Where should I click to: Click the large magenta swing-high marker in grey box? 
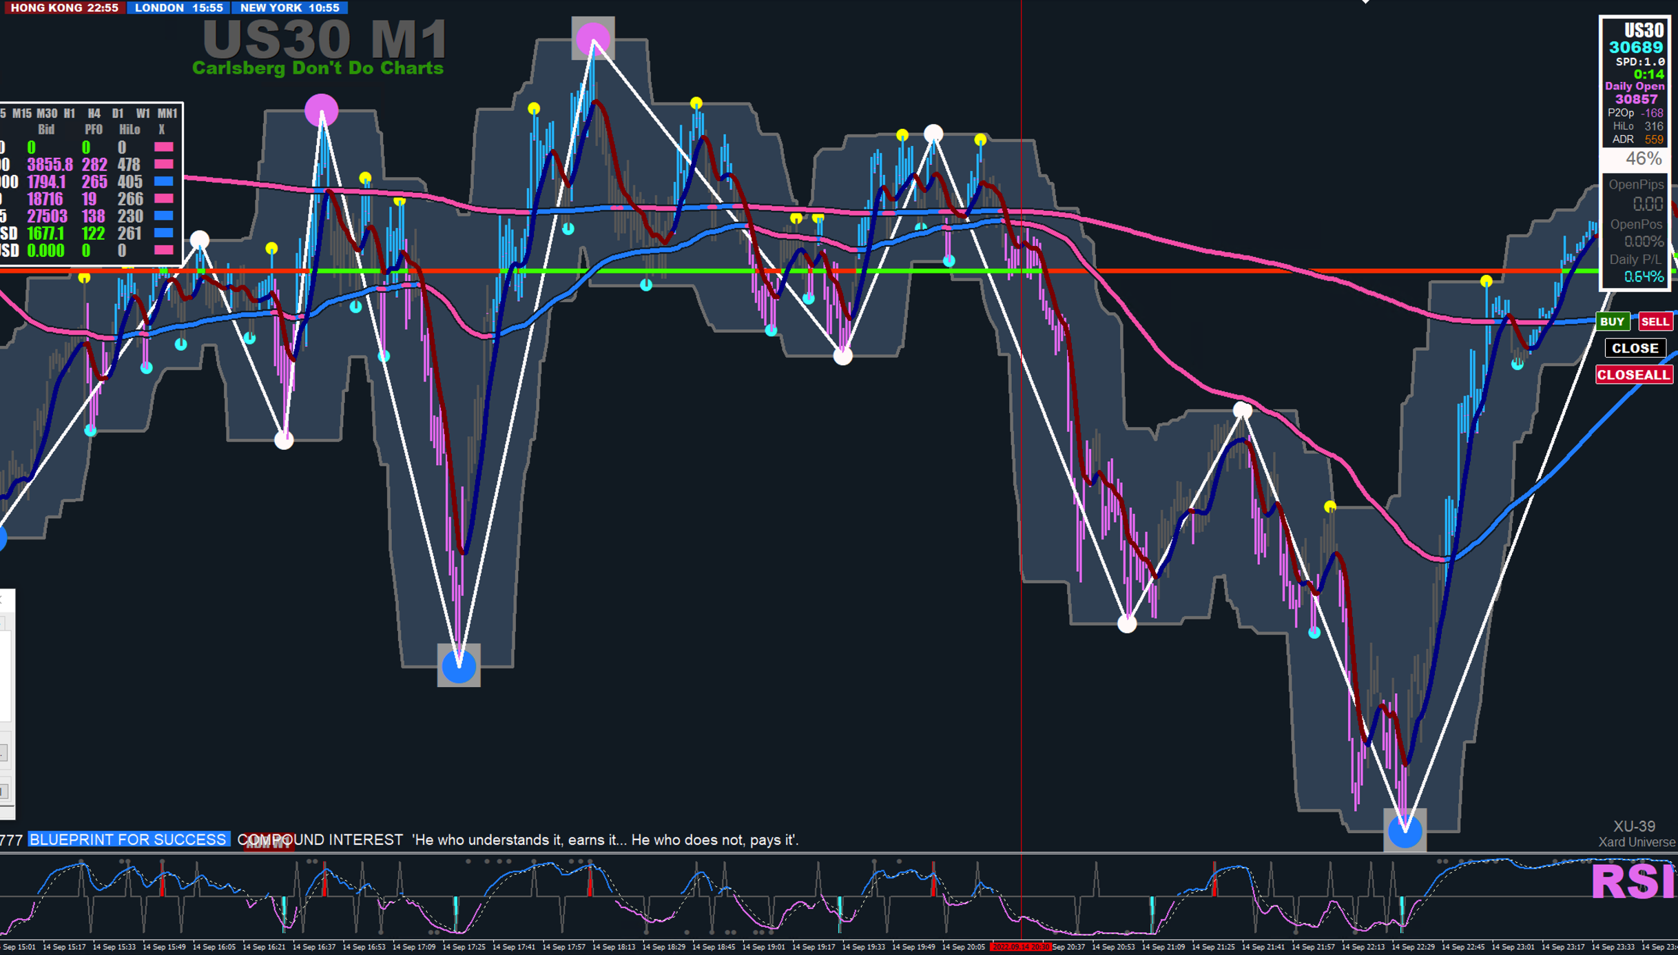pos(593,37)
